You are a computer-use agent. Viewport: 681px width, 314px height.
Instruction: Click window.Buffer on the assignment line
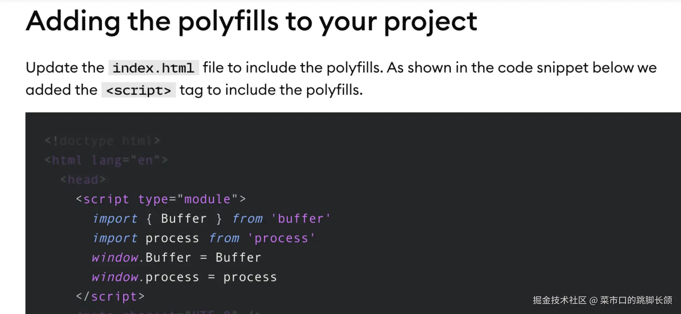[x=141, y=258]
